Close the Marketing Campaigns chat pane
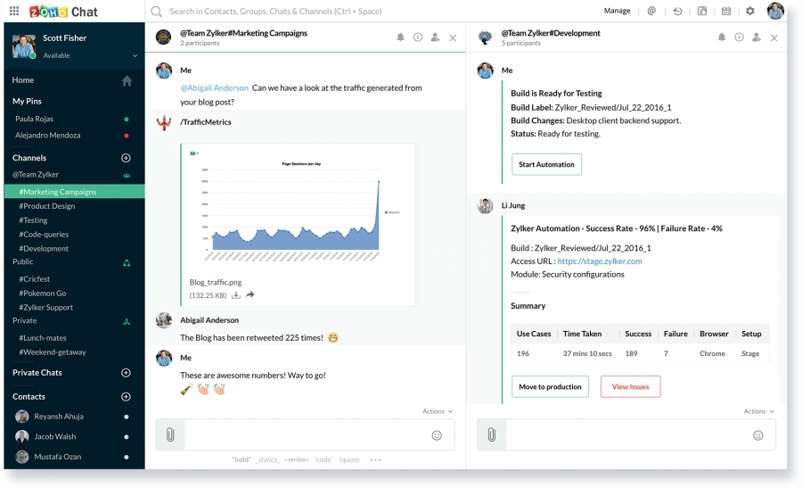This screenshot has width=802, height=488. tap(453, 37)
